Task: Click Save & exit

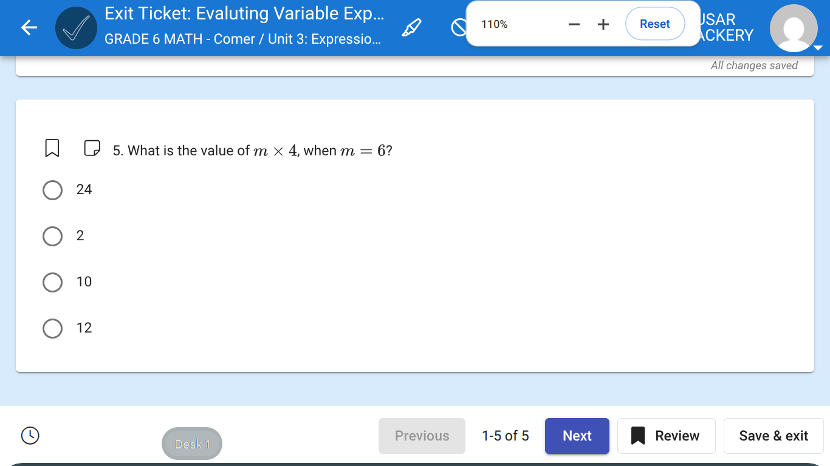Action: coord(773,436)
